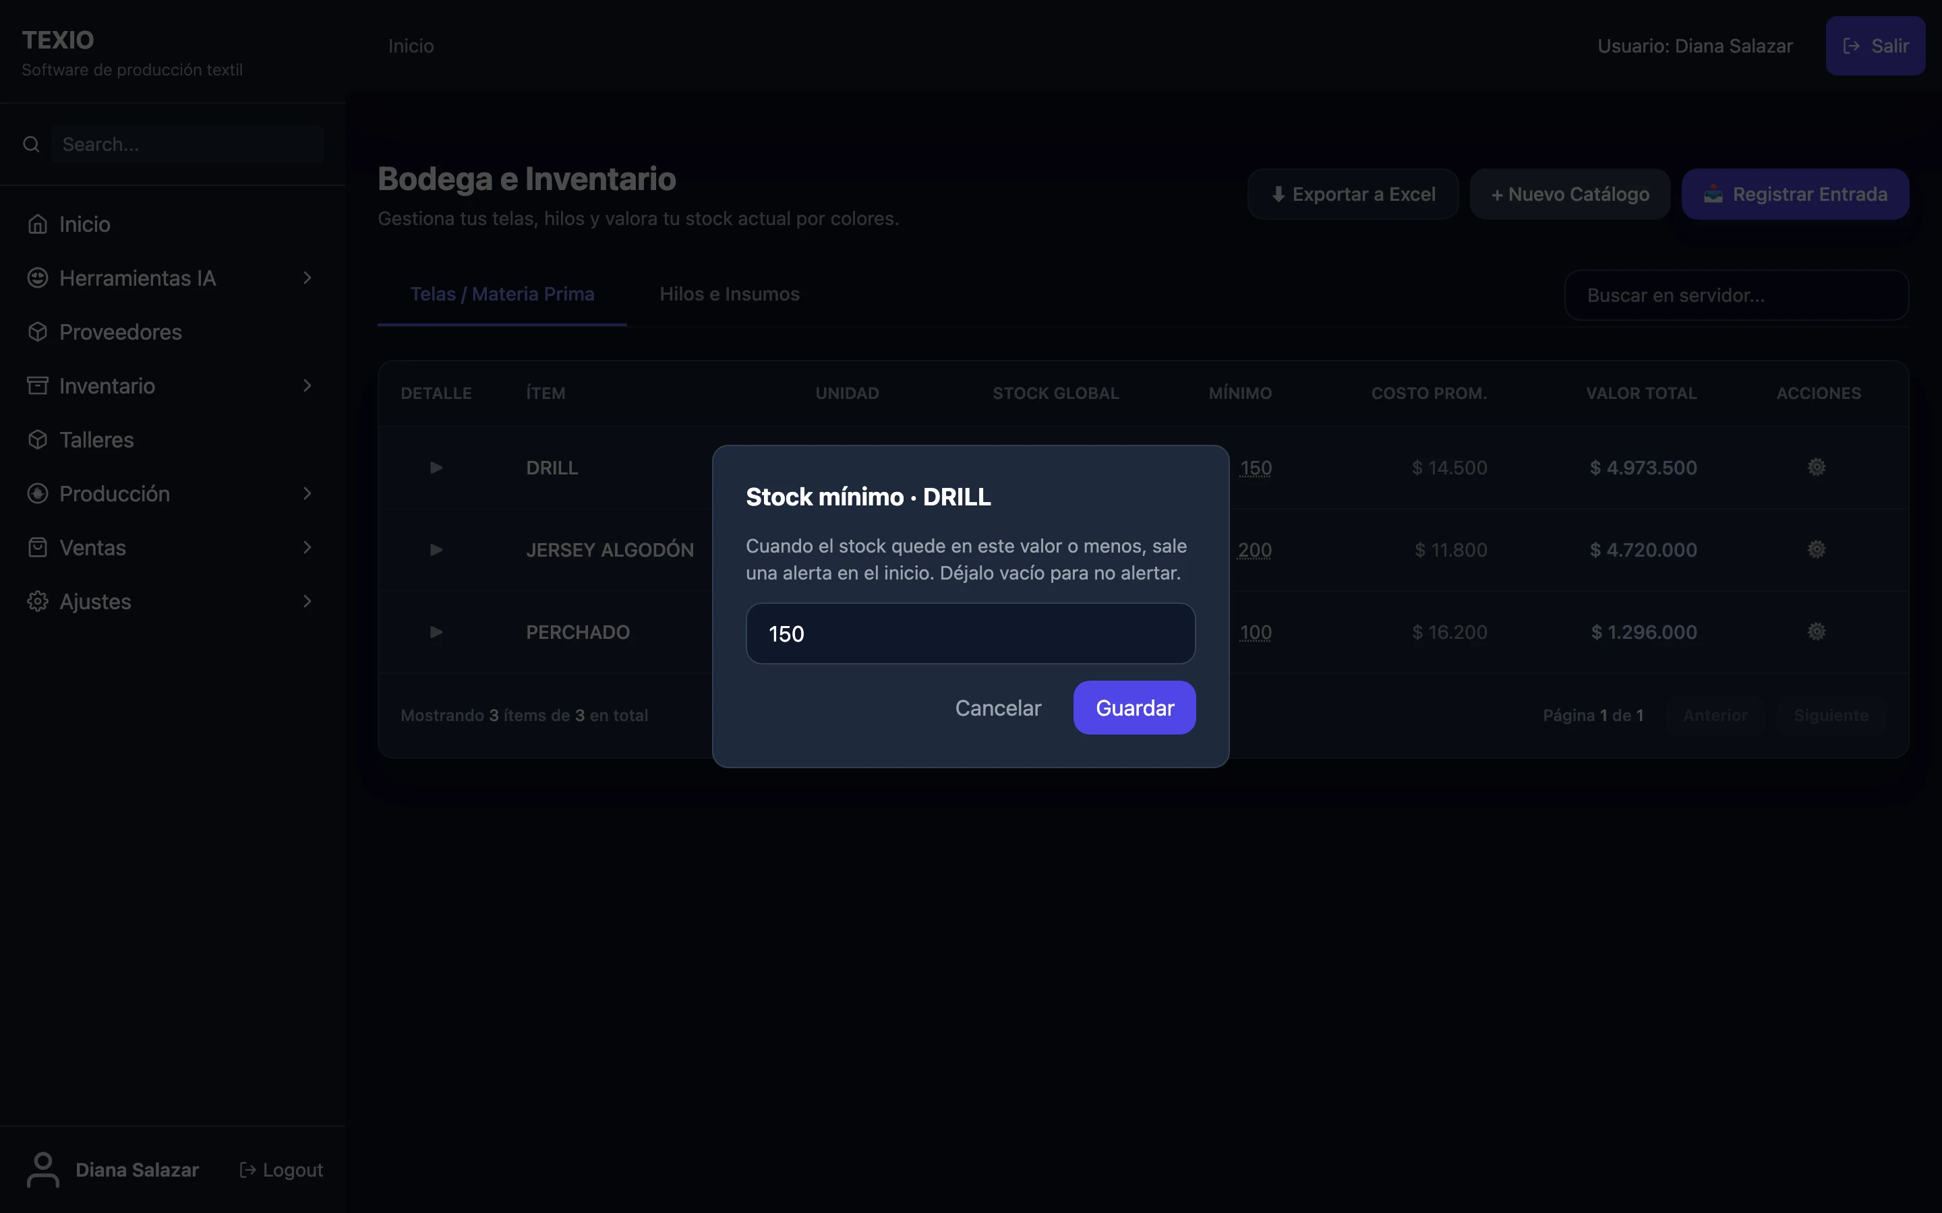Click the Logout link in sidebar footer
Viewport: 1942px width, 1213px height.
click(281, 1170)
